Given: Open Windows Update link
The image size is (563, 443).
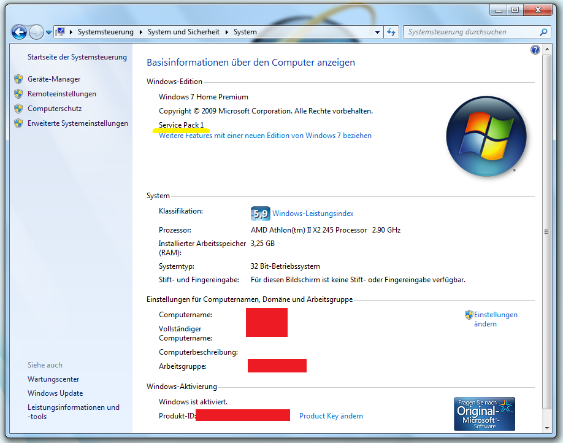Looking at the screenshot, I should pos(55,393).
